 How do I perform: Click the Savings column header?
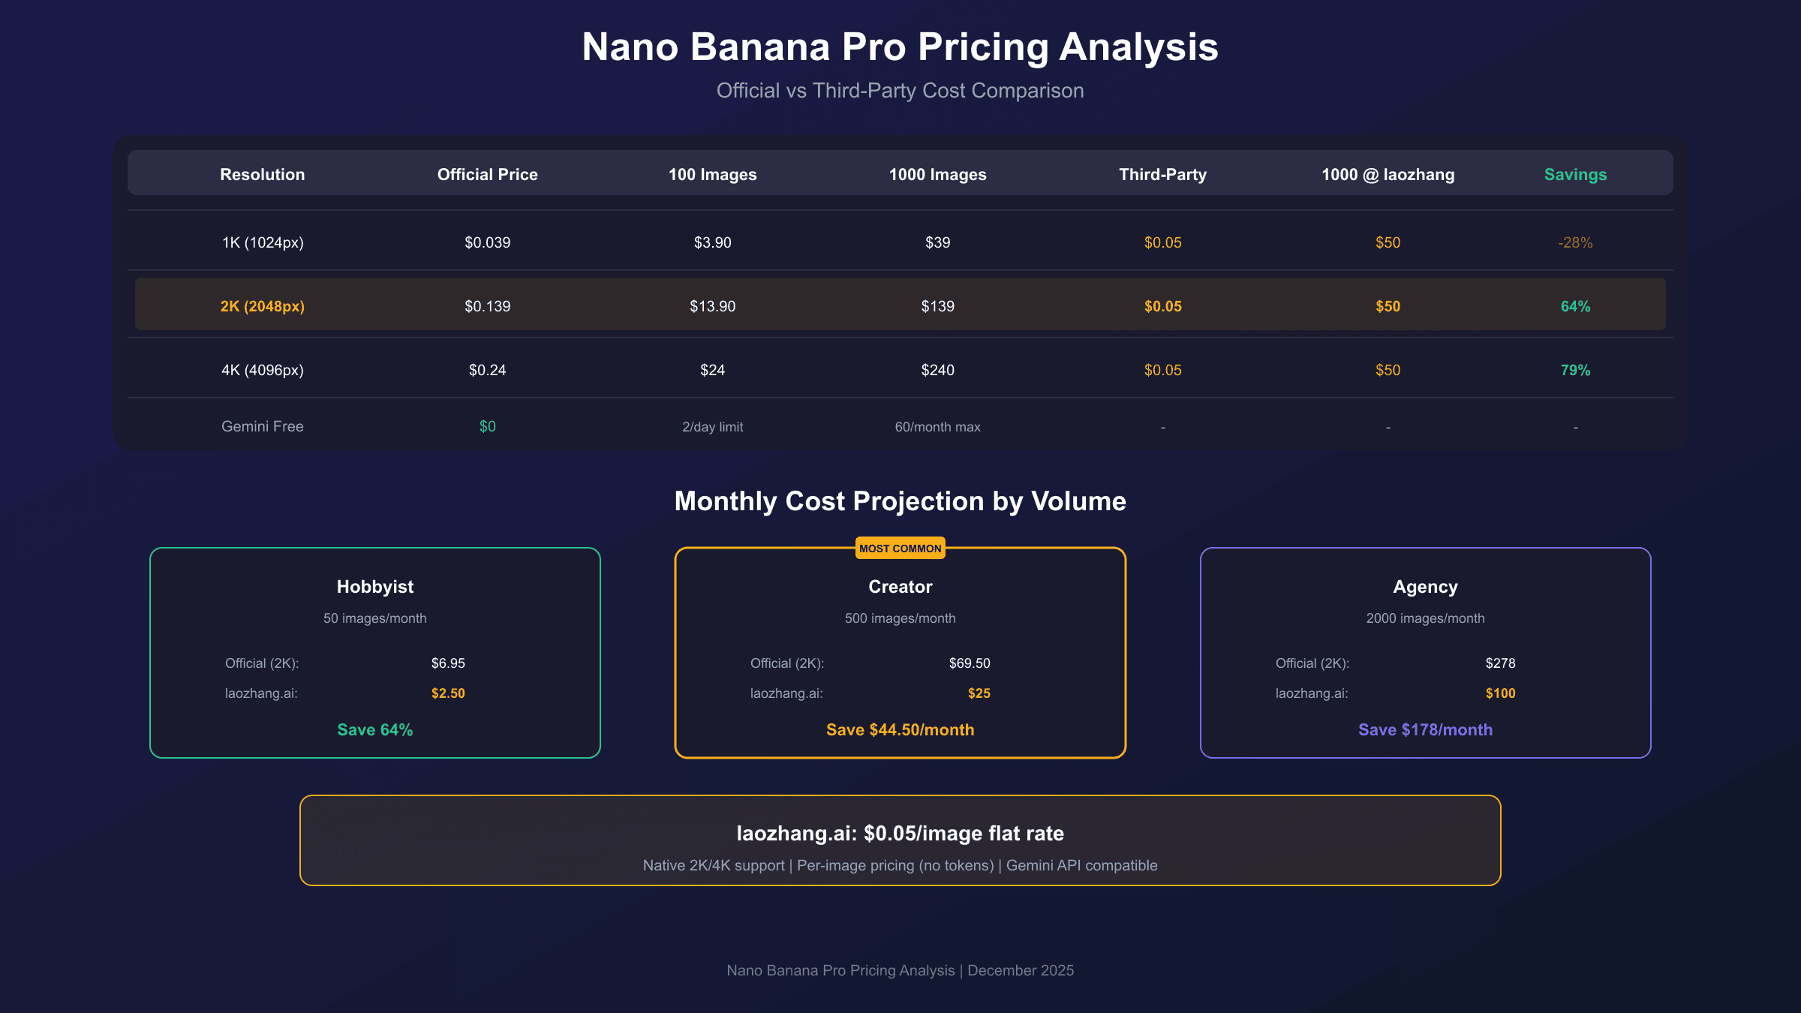1575,175
